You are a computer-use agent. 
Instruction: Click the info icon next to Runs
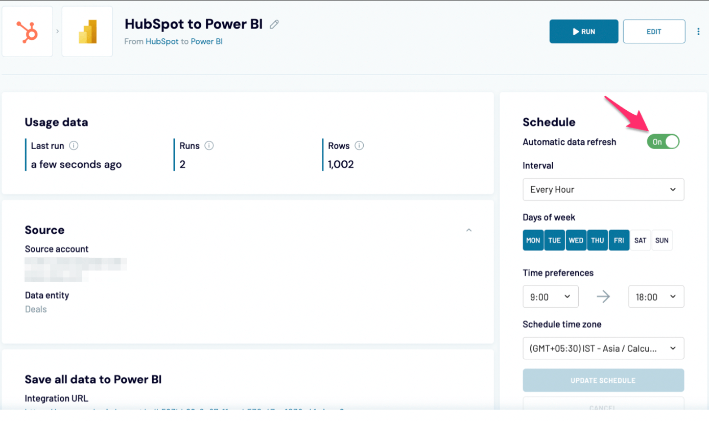209,145
